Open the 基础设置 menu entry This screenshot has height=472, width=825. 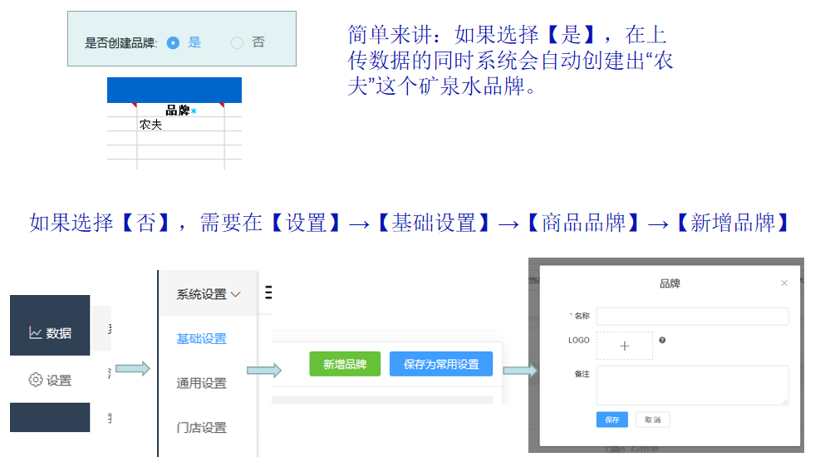(x=202, y=339)
